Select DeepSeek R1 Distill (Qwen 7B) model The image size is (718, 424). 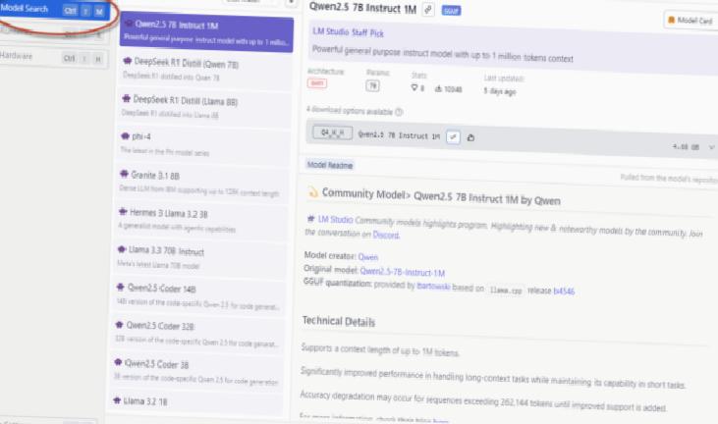(206, 69)
